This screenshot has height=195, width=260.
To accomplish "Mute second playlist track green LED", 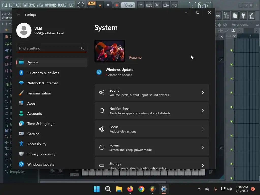I will tap(232, 64).
